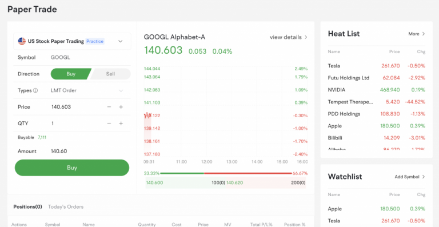
Task: Open the US Stock Paper Trading dropdown
Action: click(x=72, y=41)
